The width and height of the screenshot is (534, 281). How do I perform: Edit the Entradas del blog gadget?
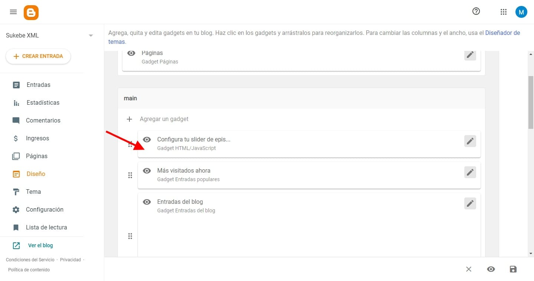(x=470, y=203)
